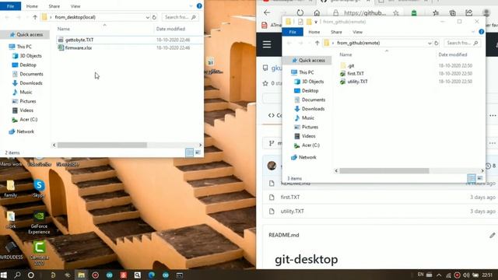
Task: Click the search box in from_github(remote) window
Action: pos(461,43)
